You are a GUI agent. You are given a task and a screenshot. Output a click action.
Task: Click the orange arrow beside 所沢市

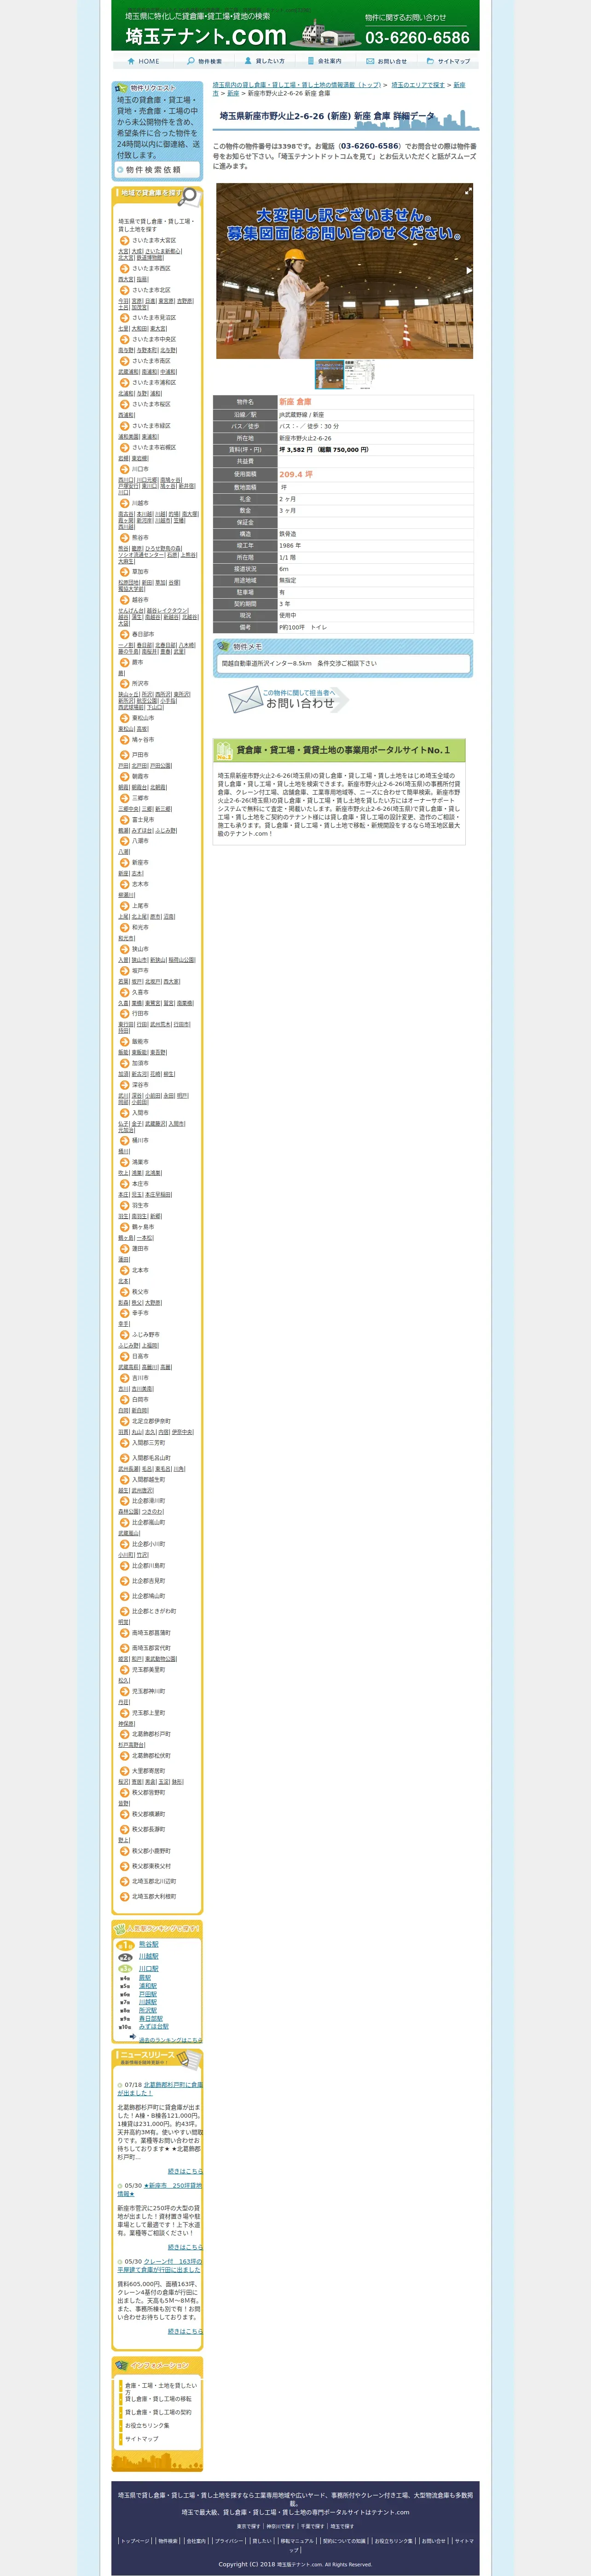coord(125,684)
